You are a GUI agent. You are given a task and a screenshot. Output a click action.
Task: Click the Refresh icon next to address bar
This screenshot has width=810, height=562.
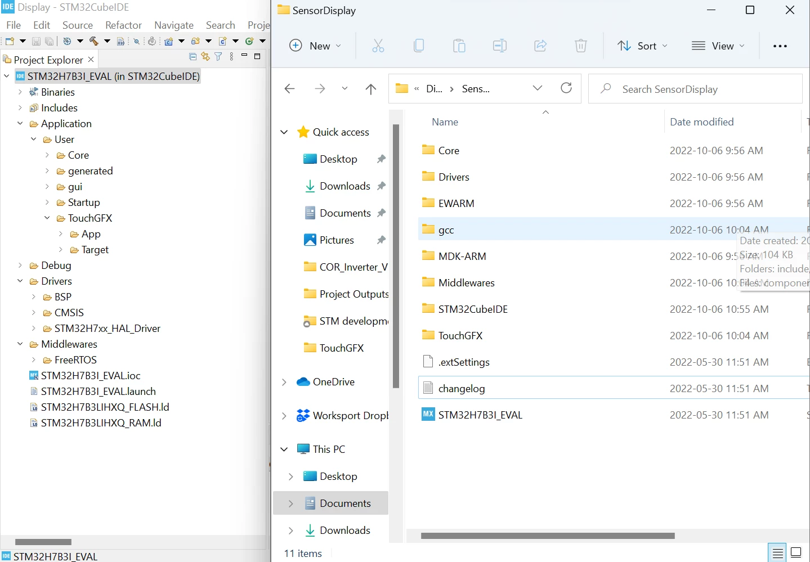[566, 88]
